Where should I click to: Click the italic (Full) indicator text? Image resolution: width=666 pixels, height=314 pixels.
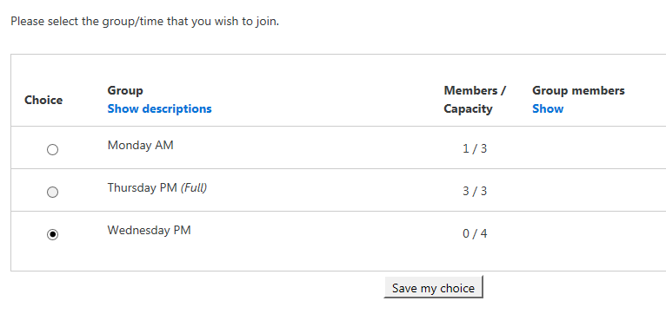coord(194,187)
